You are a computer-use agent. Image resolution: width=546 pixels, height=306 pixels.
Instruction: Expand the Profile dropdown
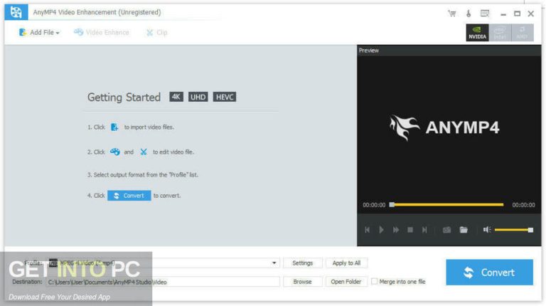point(274,263)
